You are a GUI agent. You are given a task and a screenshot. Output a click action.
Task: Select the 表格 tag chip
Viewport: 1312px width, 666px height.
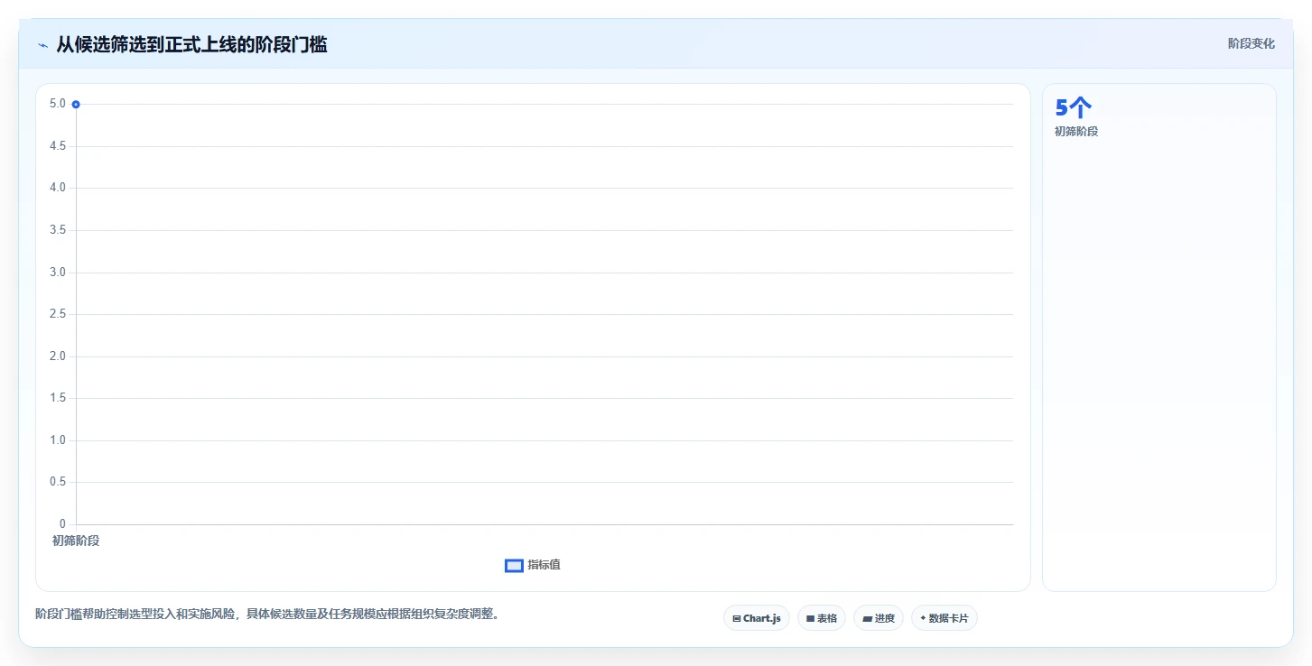point(822,618)
